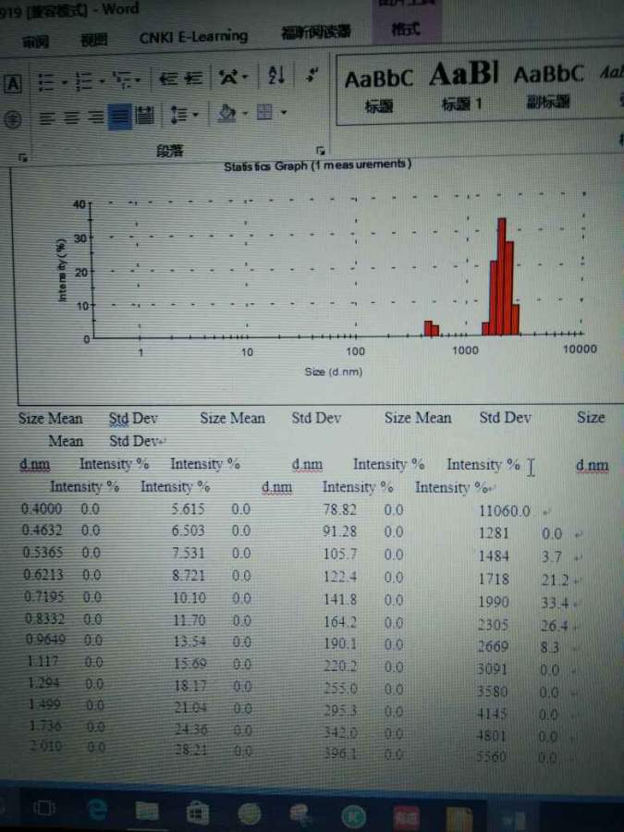Click the 段落 group label
This screenshot has width=624, height=832.
(x=170, y=151)
